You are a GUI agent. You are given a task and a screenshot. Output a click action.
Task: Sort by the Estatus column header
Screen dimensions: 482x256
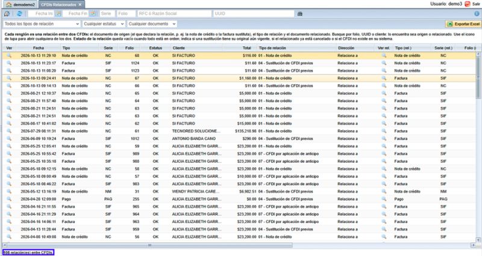coord(155,48)
